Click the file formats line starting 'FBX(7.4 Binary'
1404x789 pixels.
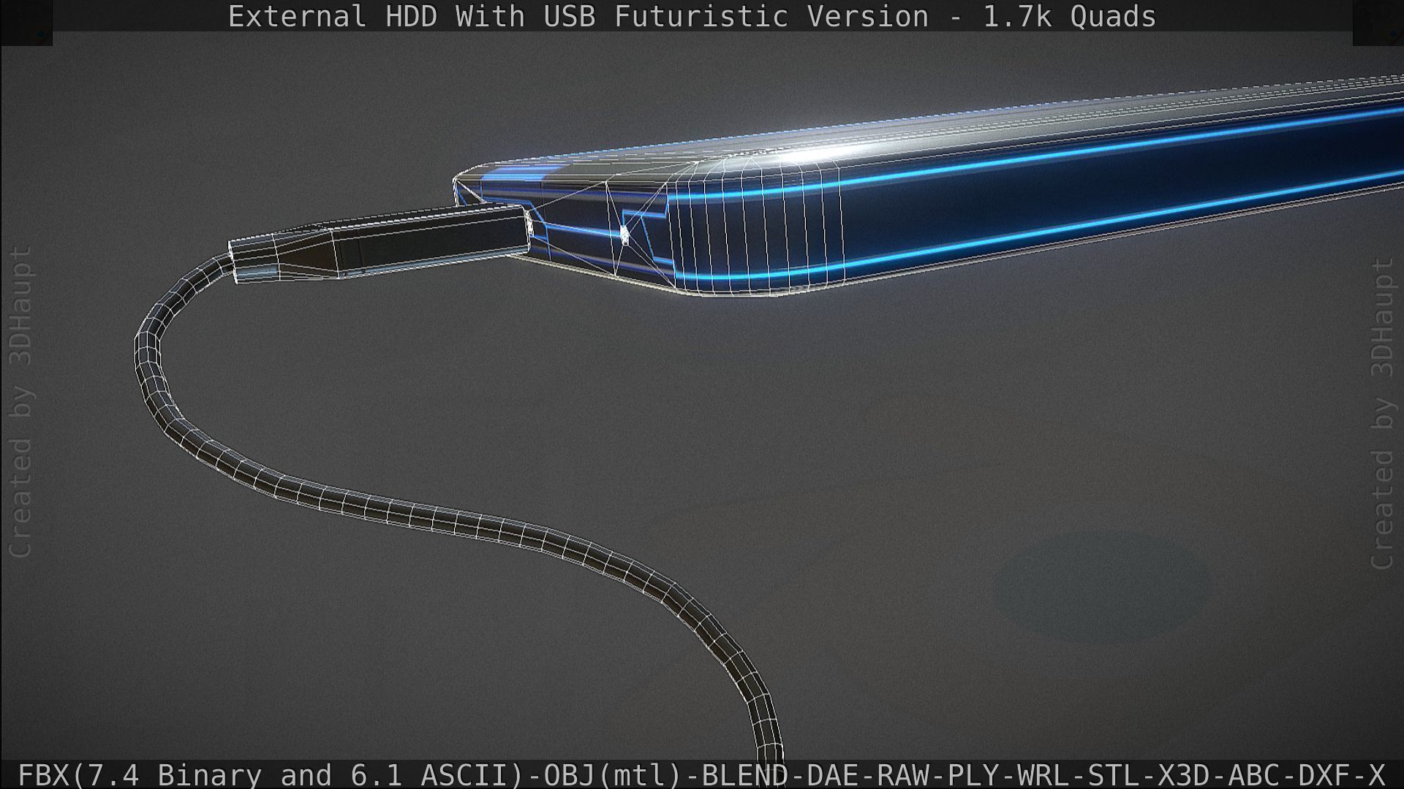pos(701,774)
